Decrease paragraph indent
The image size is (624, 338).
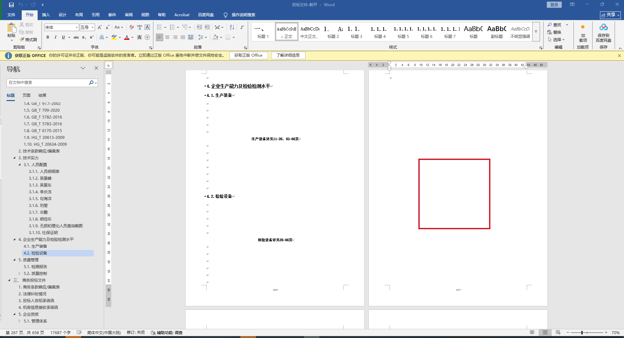tap(199, 27)
